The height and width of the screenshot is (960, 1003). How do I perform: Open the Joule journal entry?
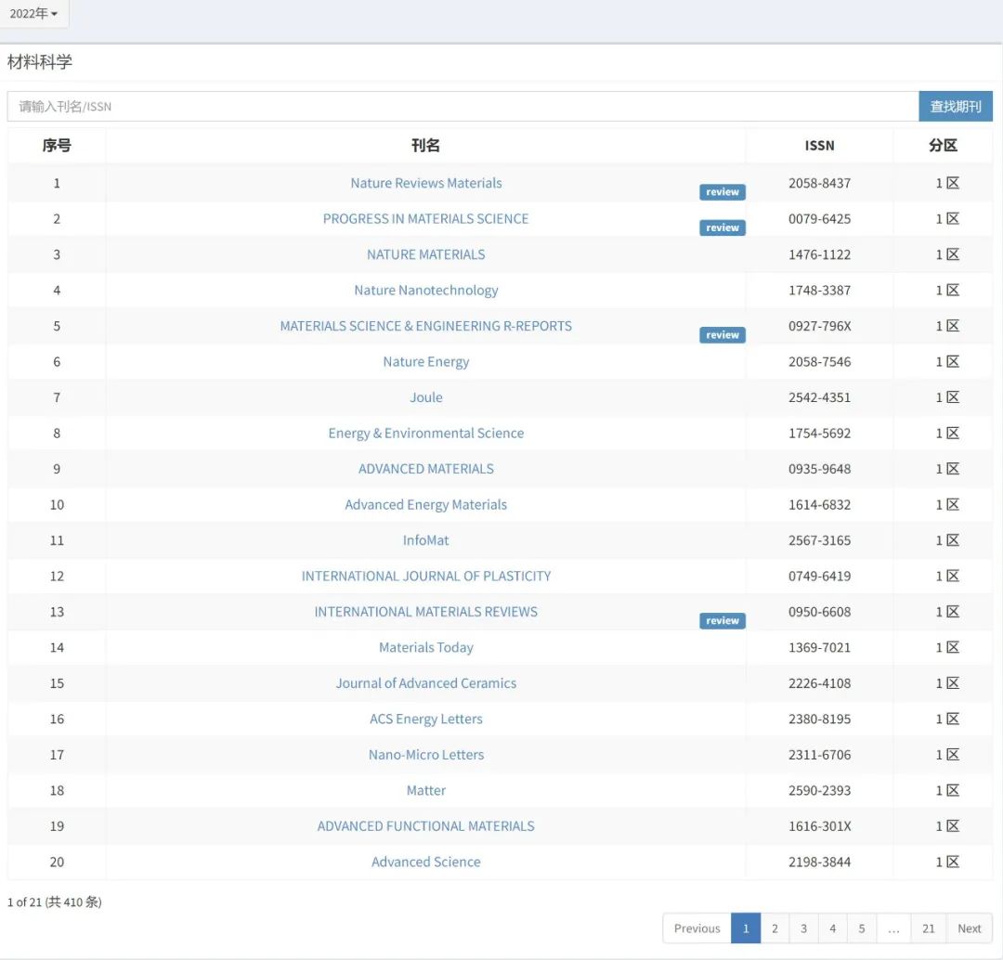click(425, 397)
